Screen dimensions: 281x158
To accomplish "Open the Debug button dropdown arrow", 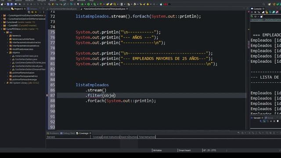I will tap(85, 4).
